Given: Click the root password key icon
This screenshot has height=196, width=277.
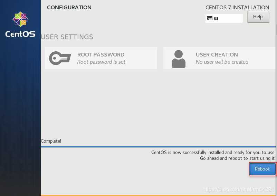Looking at the screenshot, I should (60, 58).
